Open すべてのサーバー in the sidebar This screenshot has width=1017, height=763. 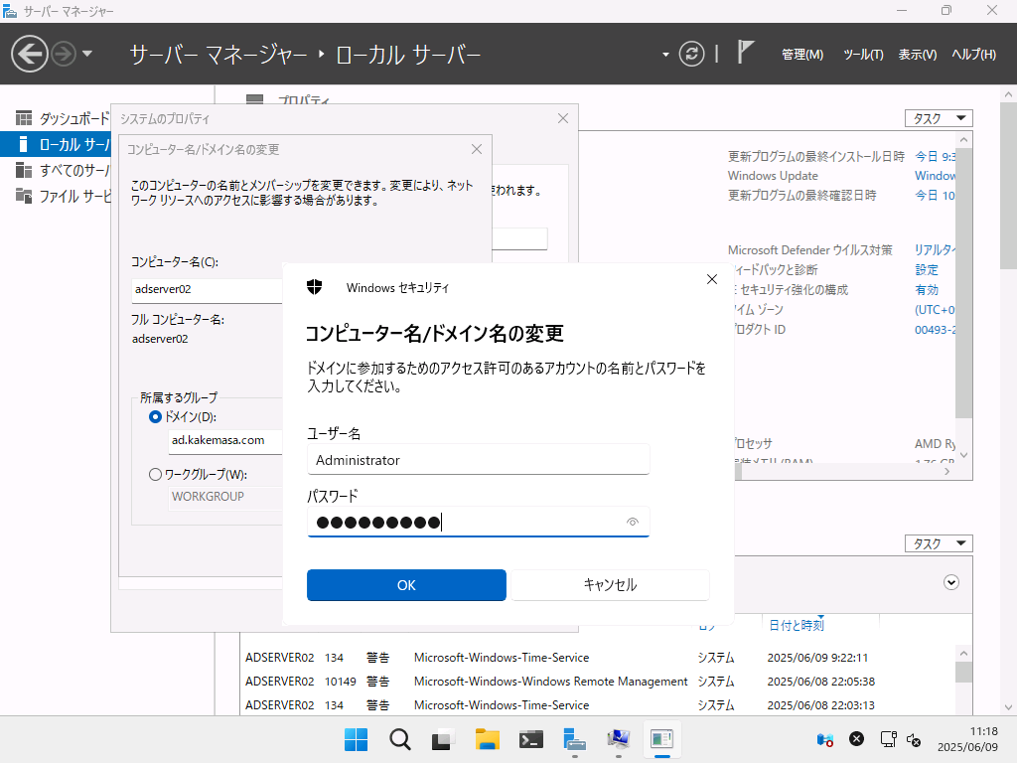click(63, 170)
